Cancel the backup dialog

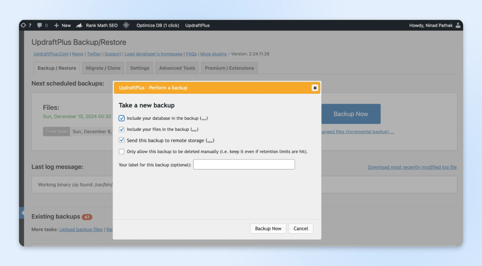tap(301, 228)
